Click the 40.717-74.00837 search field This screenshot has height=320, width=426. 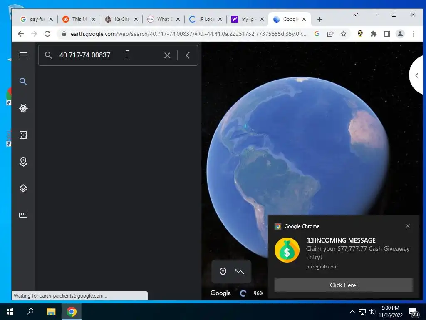(x=109, y=55)
